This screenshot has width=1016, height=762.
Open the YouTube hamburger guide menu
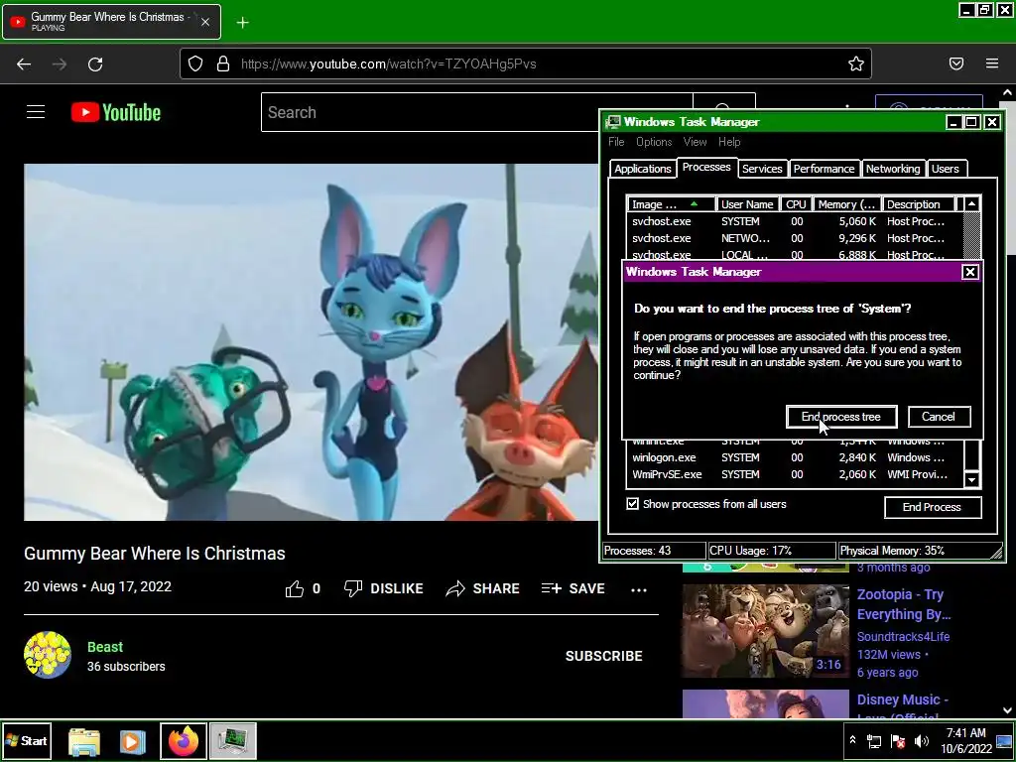click(x=36, y=112)
